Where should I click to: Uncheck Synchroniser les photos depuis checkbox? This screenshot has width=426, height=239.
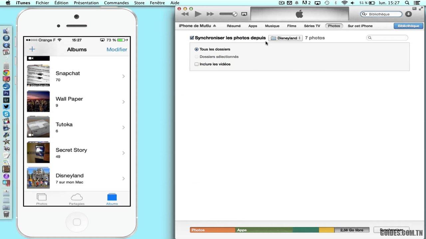click(x=192, y=38)
